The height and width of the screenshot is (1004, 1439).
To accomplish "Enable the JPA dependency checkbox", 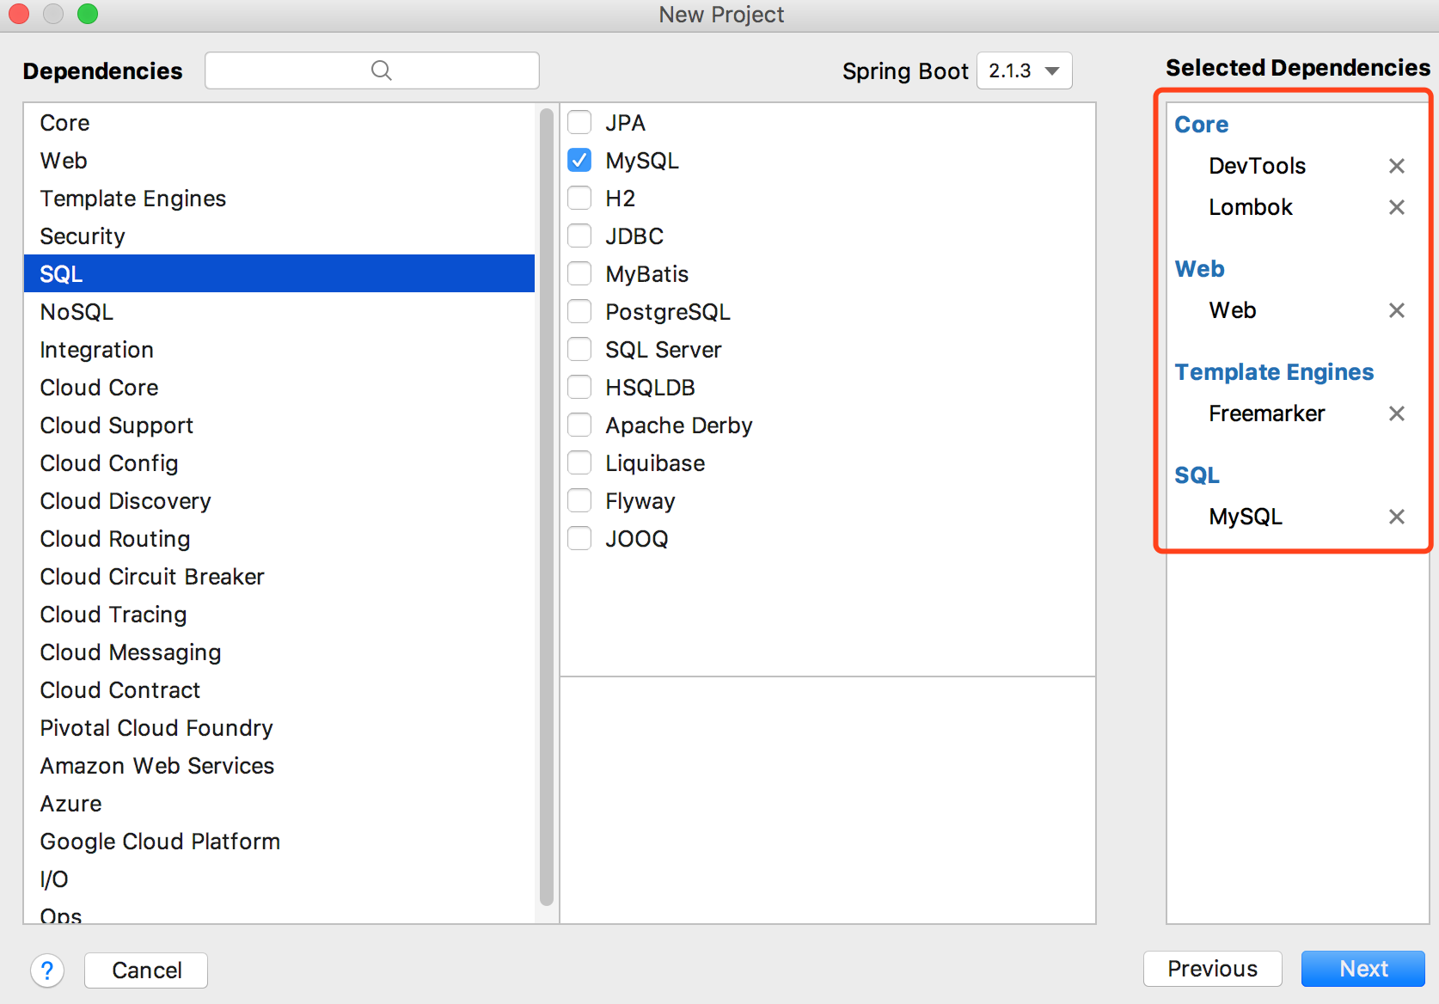I will tap(579, 123).
